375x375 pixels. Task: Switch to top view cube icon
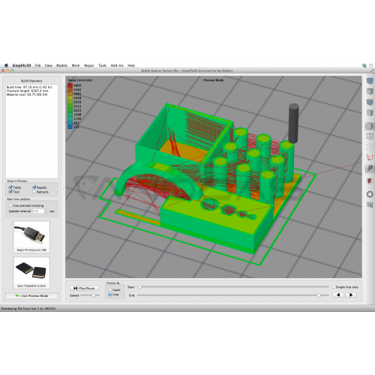tap(370, 91)
